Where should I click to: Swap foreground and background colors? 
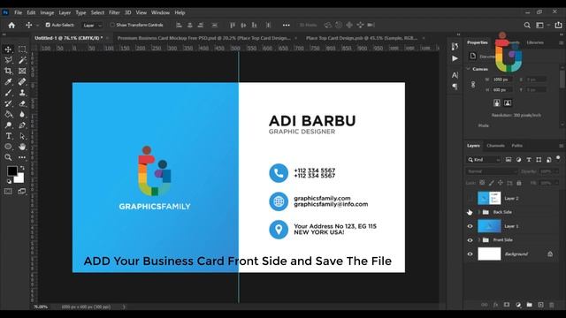click(x=22, y=168)
